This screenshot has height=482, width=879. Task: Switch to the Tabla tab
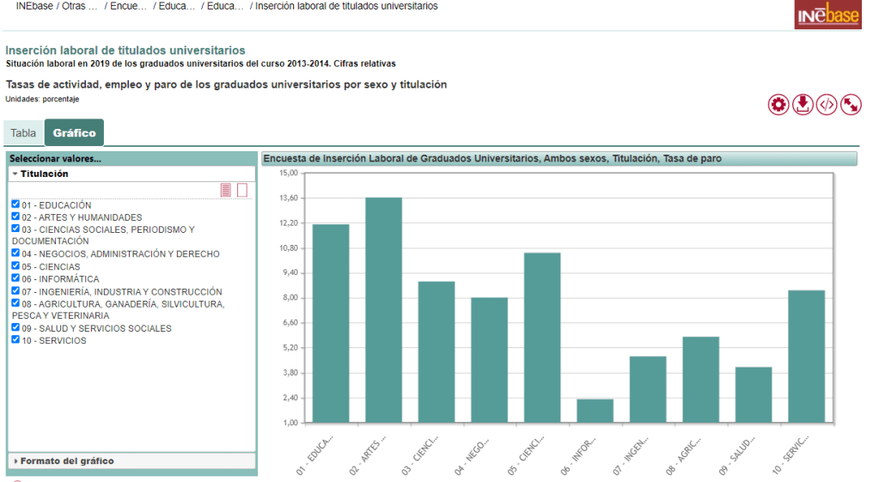pyautogui.click(x=23, y=133)
